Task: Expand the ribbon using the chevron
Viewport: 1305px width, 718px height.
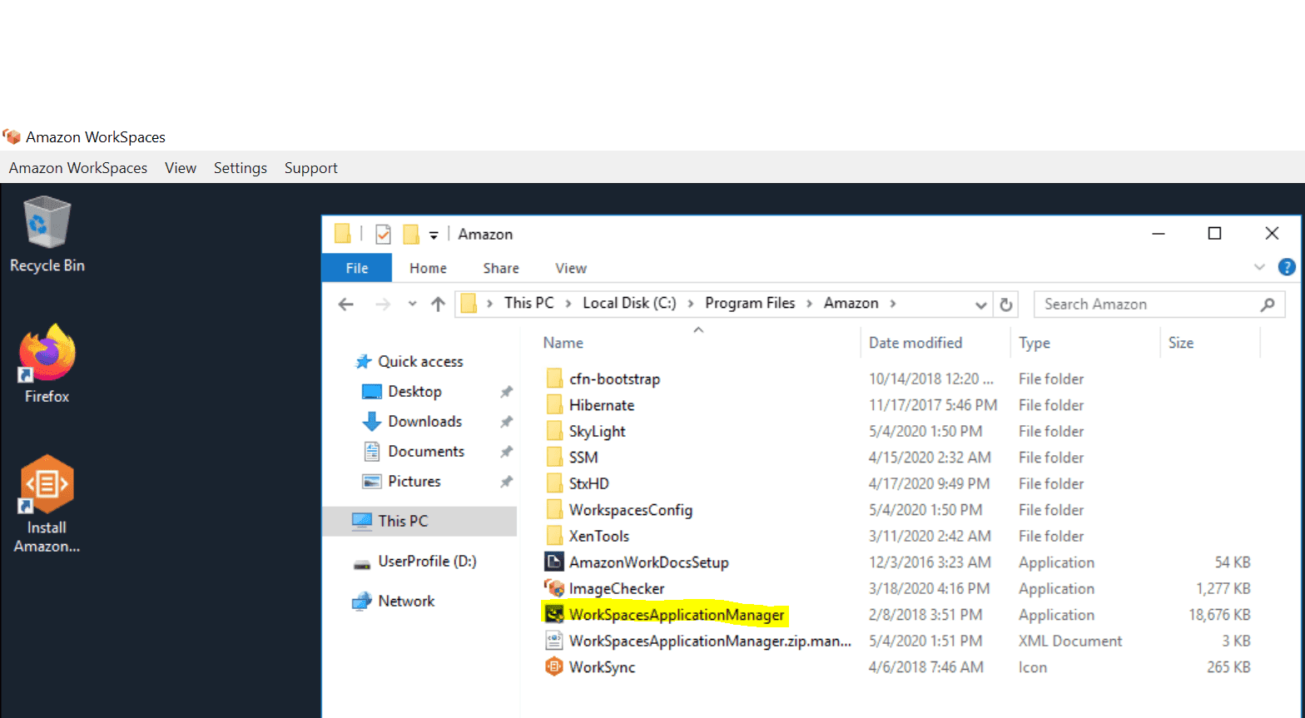Action: coord(1259,267)
